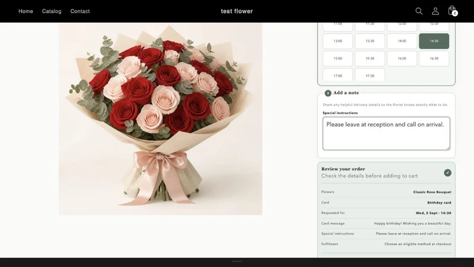
Task: Select the 16:00 time slot
Action: click(402, 58)
